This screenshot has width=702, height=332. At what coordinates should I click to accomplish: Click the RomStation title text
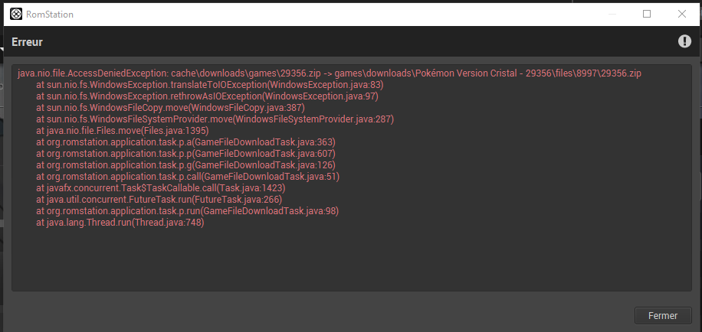pyautogui.click(x=50, y=15)
